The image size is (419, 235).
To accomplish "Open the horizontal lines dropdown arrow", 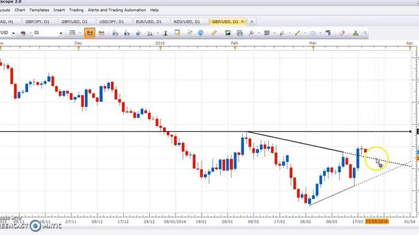I will tap(274, 33).
